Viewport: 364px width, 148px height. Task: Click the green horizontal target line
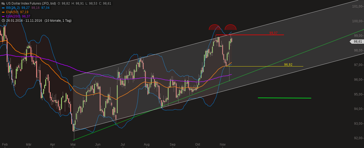284,98
